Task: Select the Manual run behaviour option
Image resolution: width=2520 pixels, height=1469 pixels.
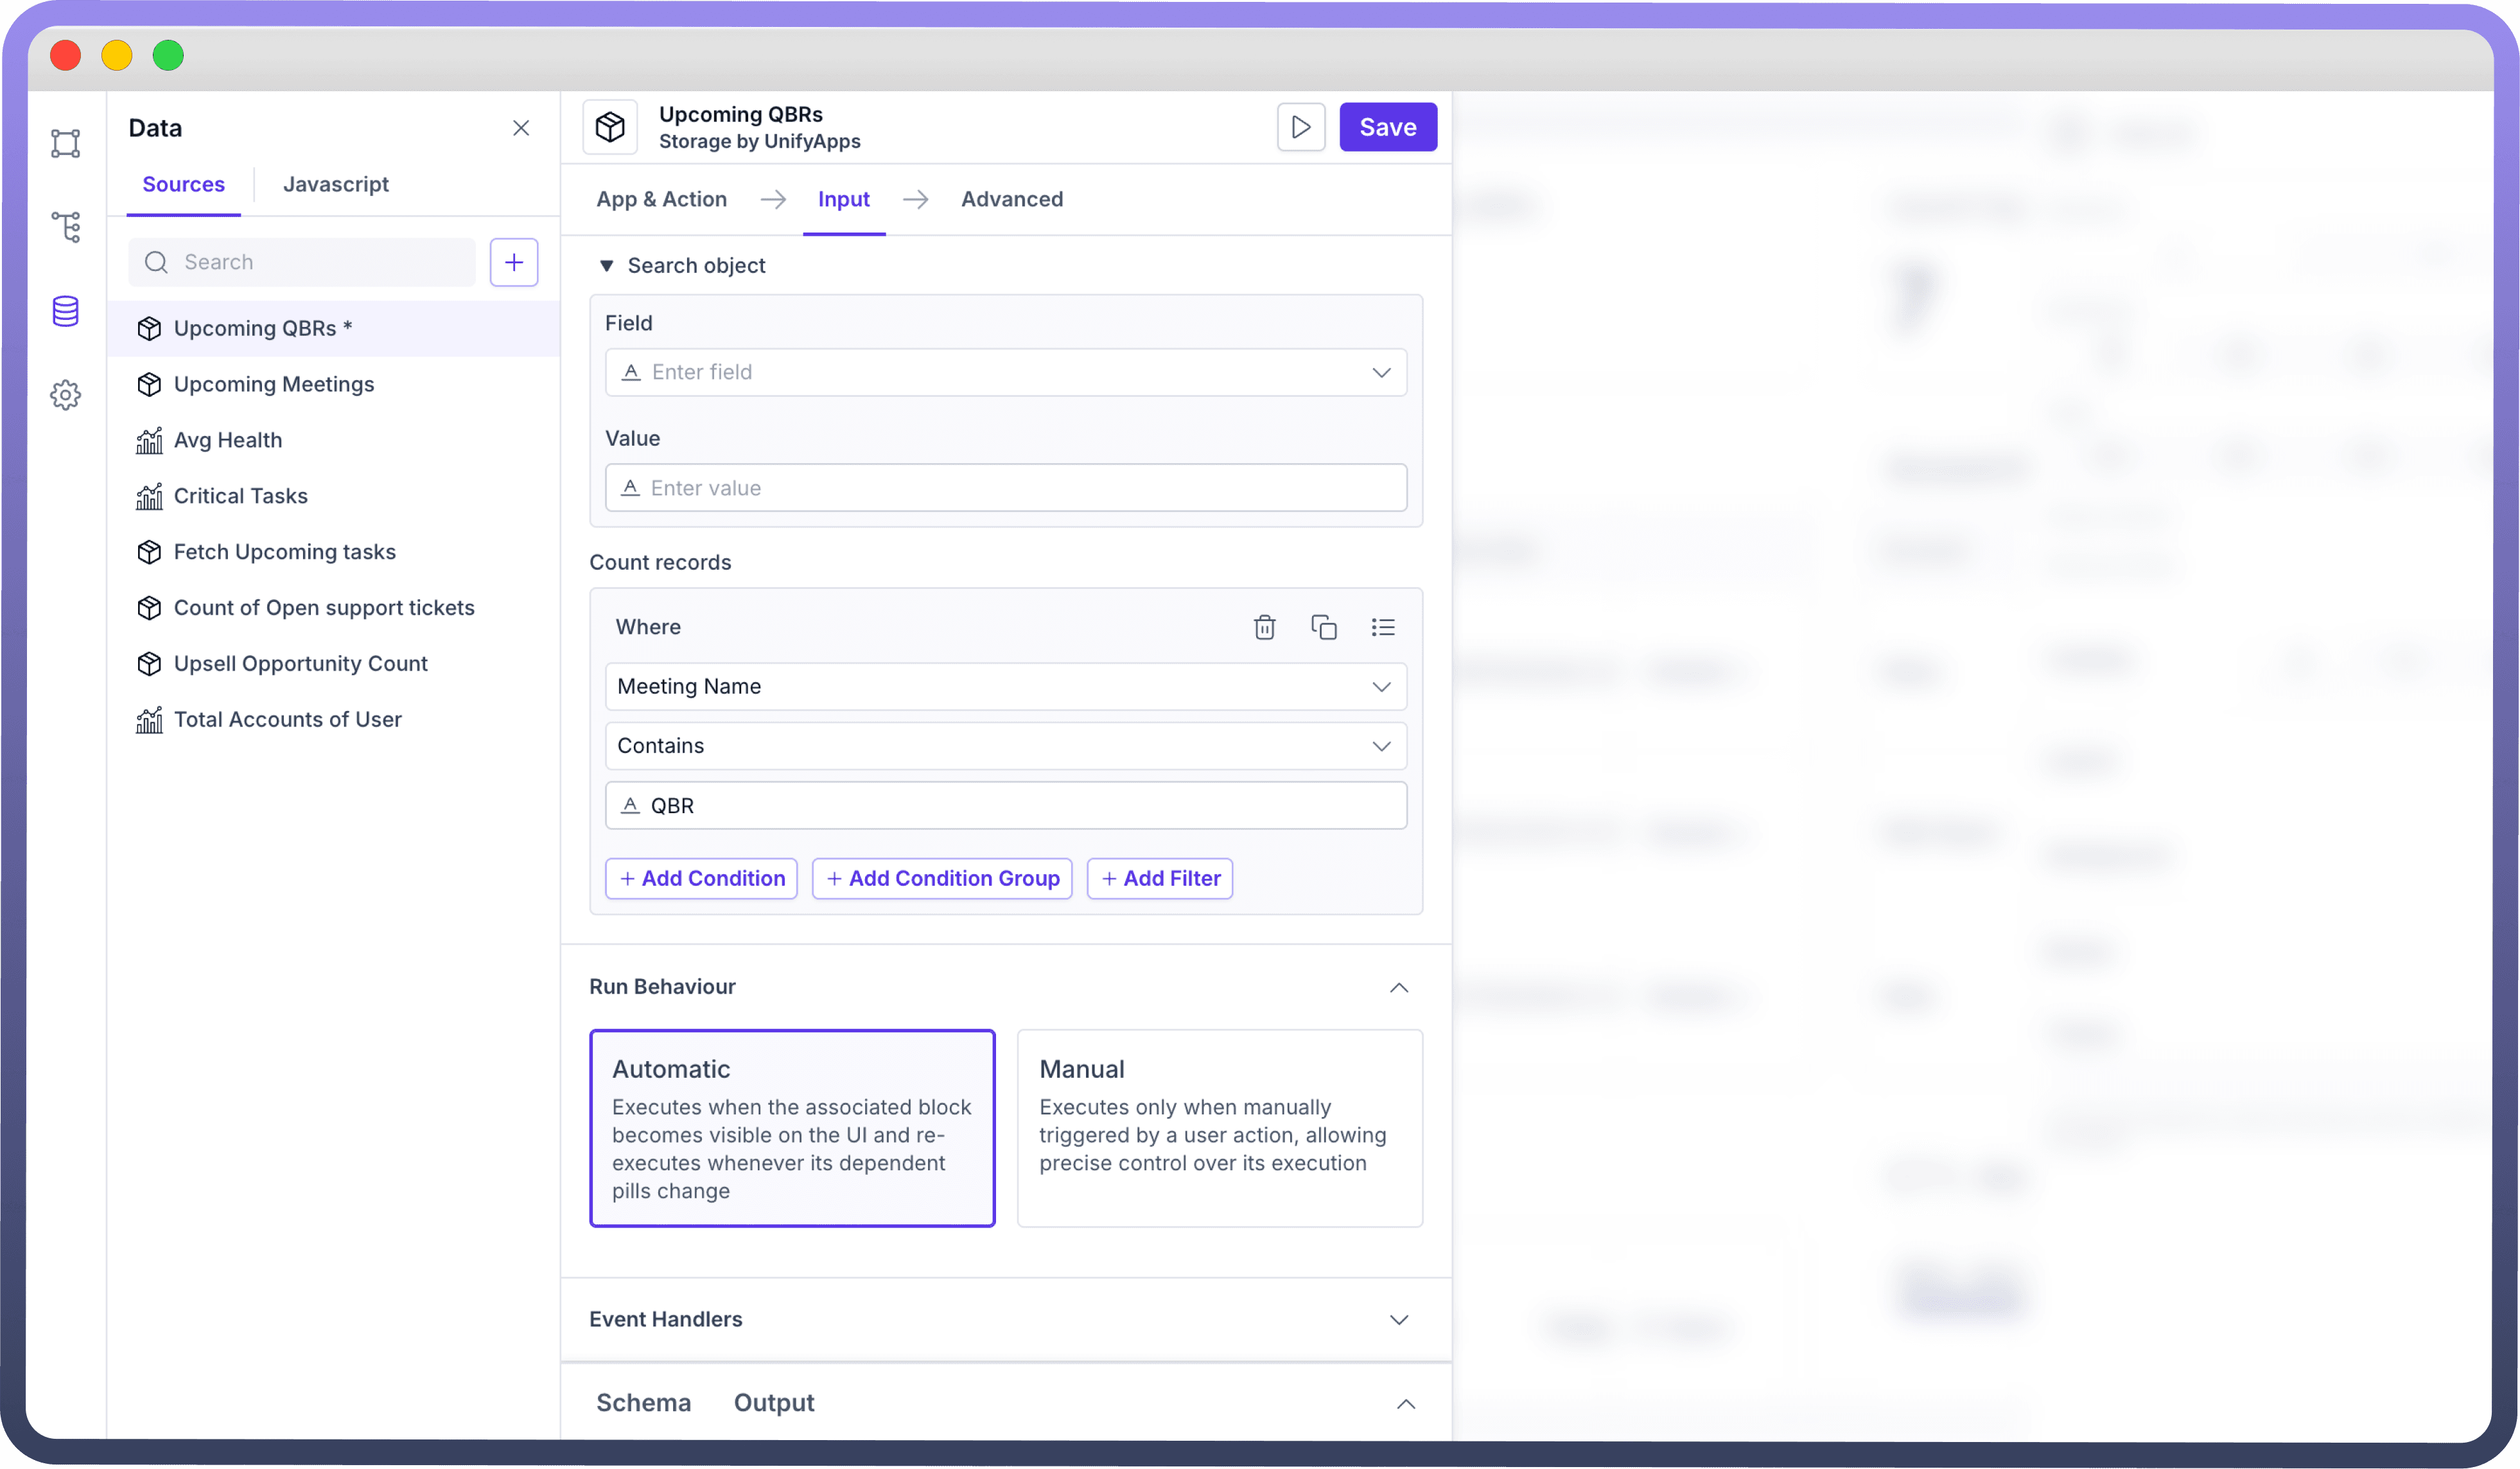Action: pos(1218,1127)
